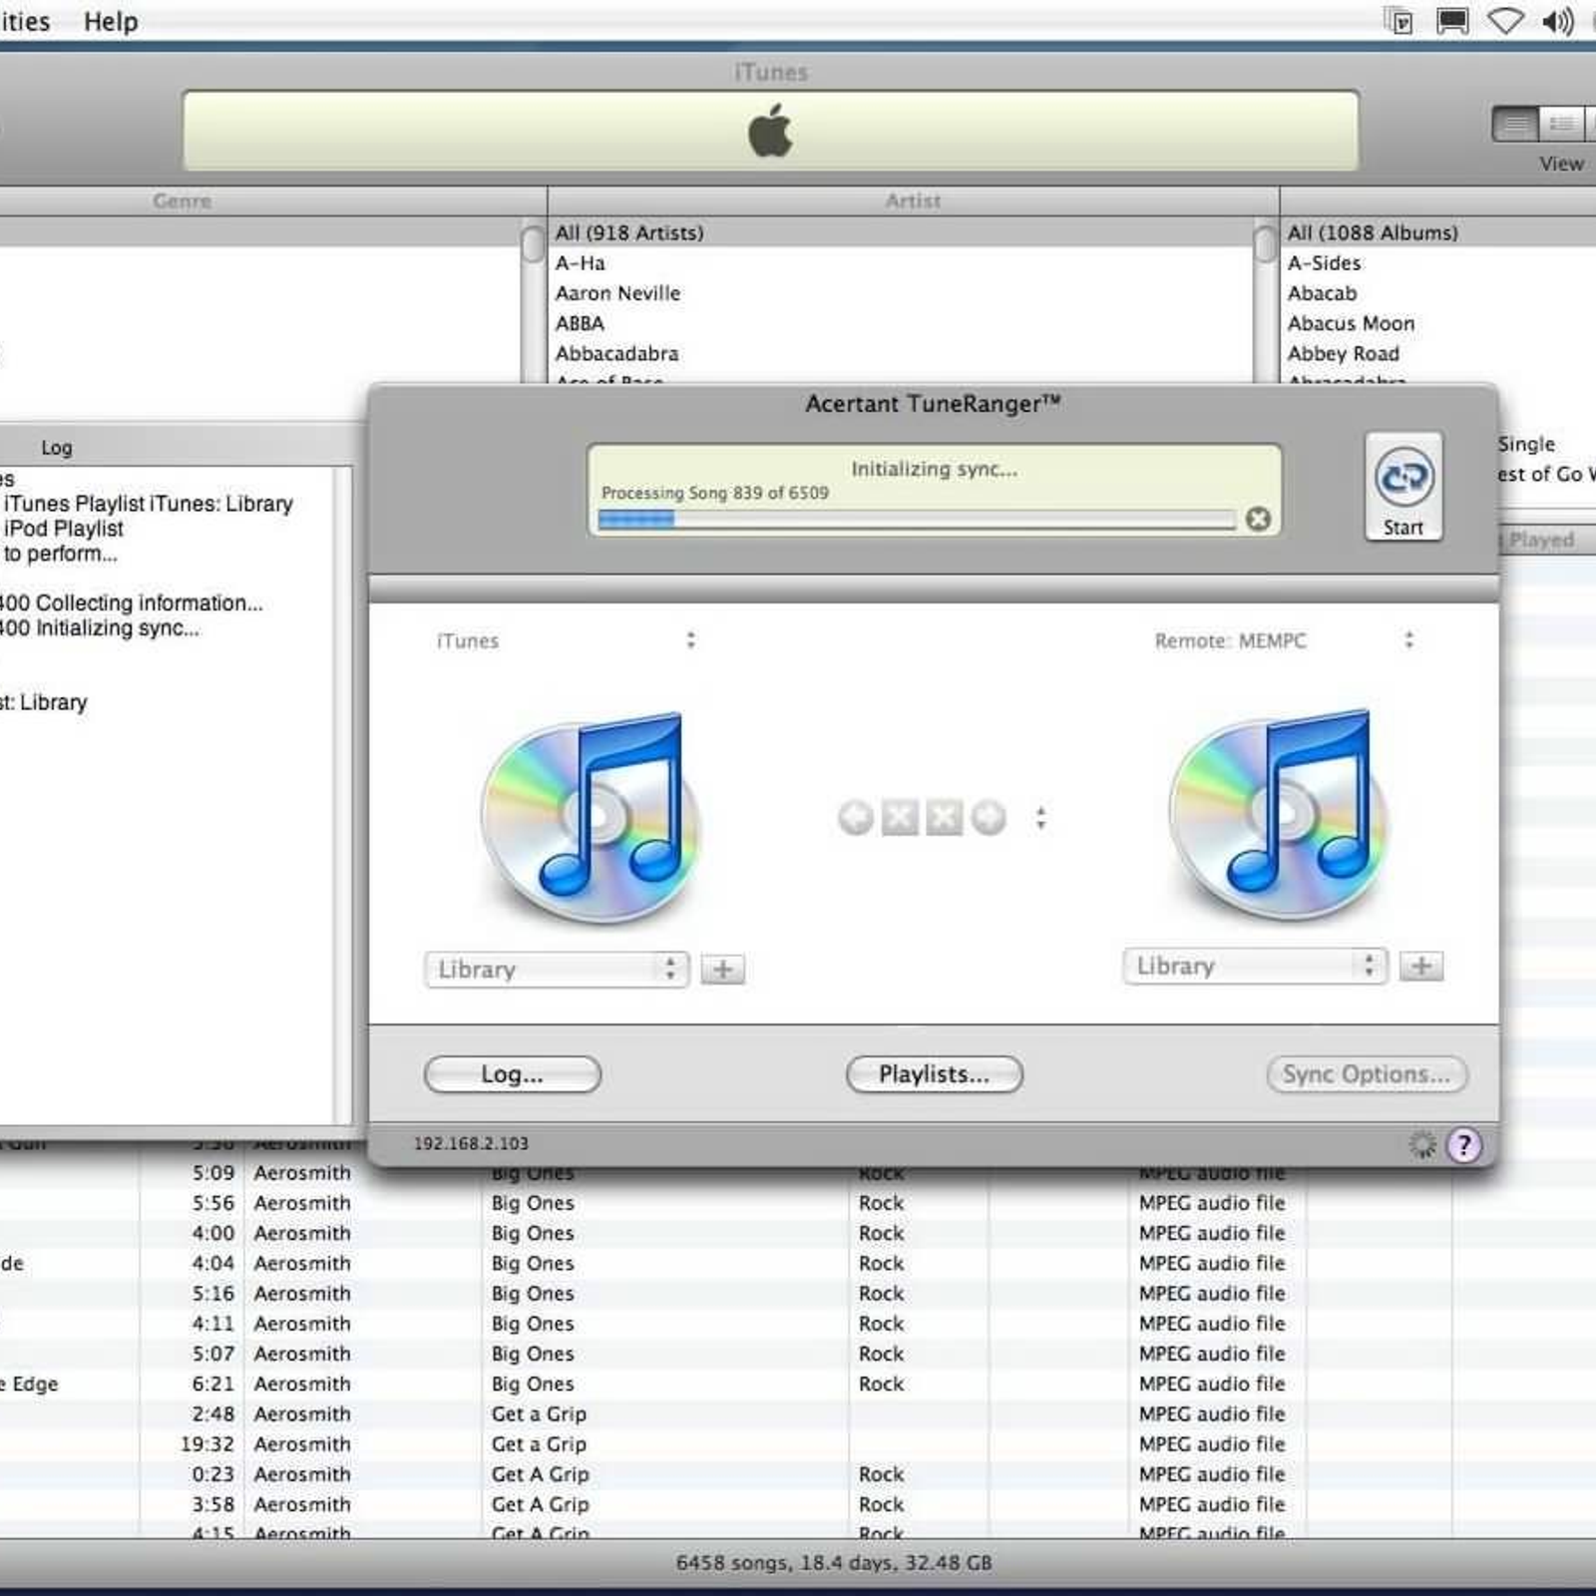This screenshot has width=1596, height=1596.
Task: Click the display menu bar icon
Action: [x=1452, y=21]
